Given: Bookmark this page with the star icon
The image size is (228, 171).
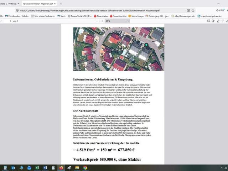Looking at the screenshot, I should pos(193,10).
